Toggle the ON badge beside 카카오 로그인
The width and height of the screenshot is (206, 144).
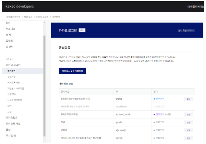tap(82, 30)
